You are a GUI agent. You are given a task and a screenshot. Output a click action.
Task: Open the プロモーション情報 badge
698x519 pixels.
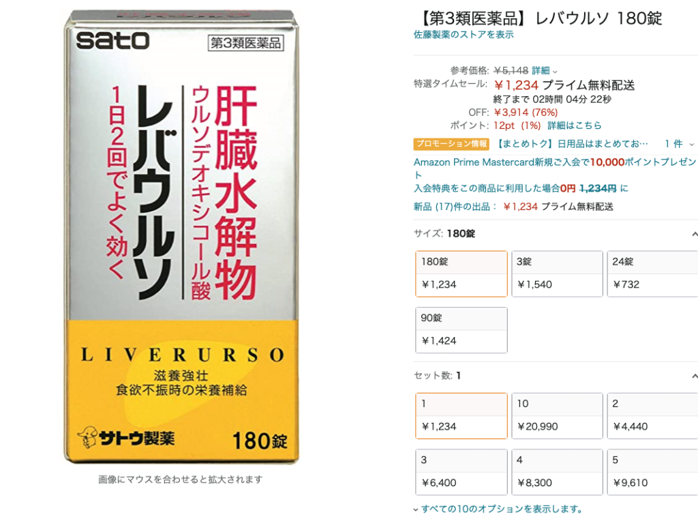point(451,144)
